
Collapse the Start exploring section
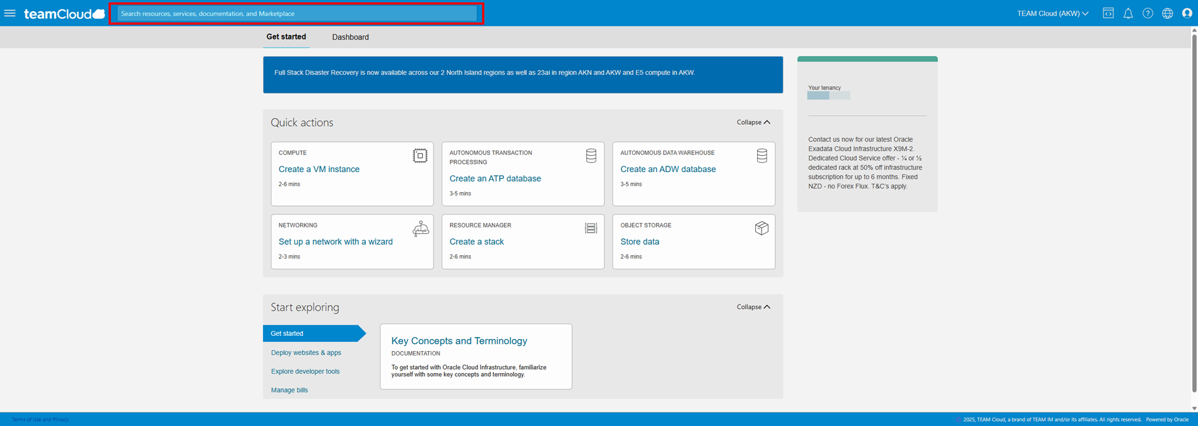pyautogui.click(x=753, y=307)
